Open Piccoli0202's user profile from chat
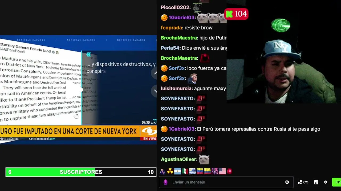 click(176, 7)
